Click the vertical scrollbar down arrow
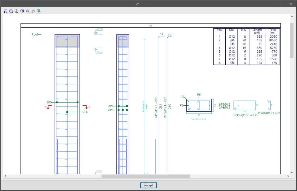Image resolution: width=297 pixels, height=191 pixels. coord(292,172)
